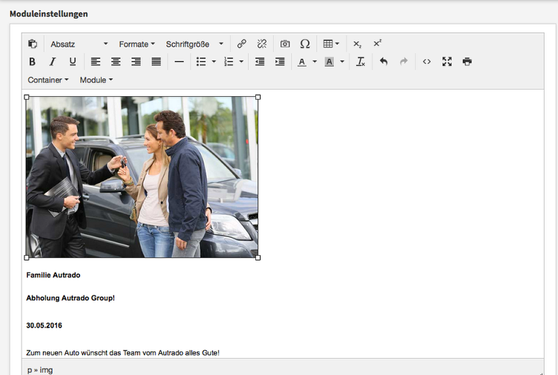Expand the Schriftgröße font size dropdown
558x375 pixels.
(x=195, y=44)
